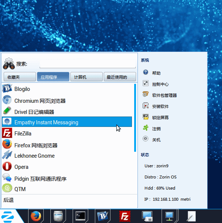This screenshot has width=222, height=223.
Task: Select Lekhonee Gnome text entry
Action: coord(34,156)
